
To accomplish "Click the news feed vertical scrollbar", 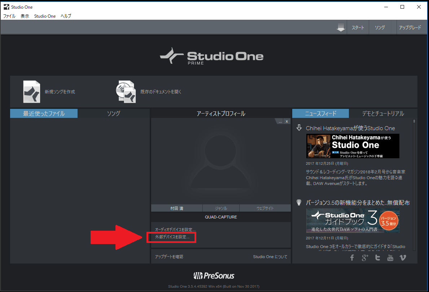I will coord(414,185).
